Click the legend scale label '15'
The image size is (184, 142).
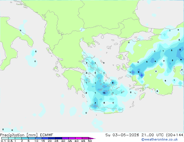43,141
